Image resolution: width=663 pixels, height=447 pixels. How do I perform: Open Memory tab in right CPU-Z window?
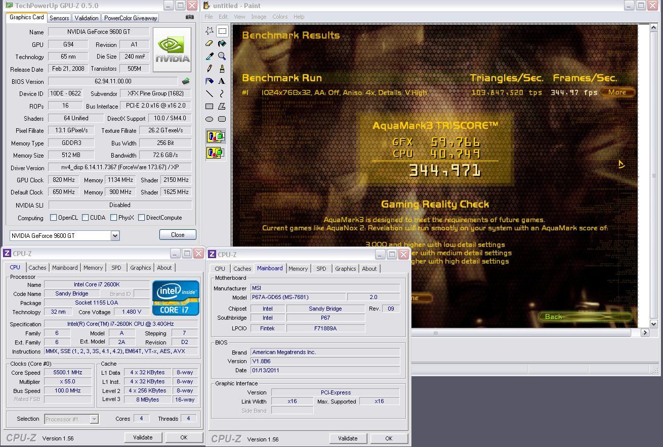pyautogui.click(x=298, y=269)
